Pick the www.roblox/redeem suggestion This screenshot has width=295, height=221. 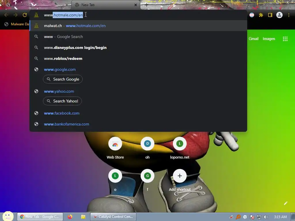tap(138, 58)
